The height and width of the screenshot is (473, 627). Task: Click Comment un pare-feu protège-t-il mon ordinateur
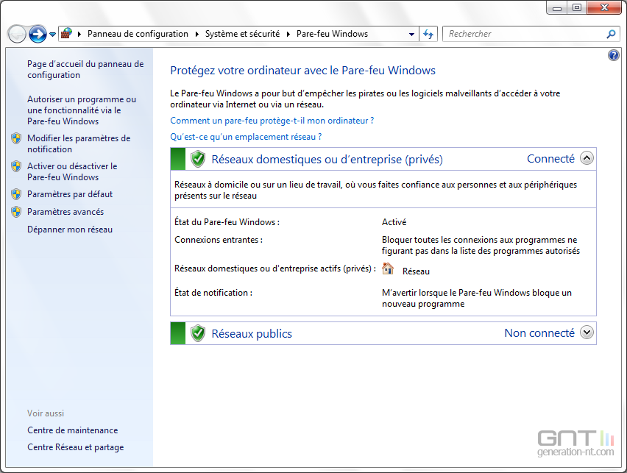click(272, 121)
